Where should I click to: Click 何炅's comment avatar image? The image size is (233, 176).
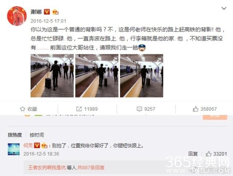[14, 149]
